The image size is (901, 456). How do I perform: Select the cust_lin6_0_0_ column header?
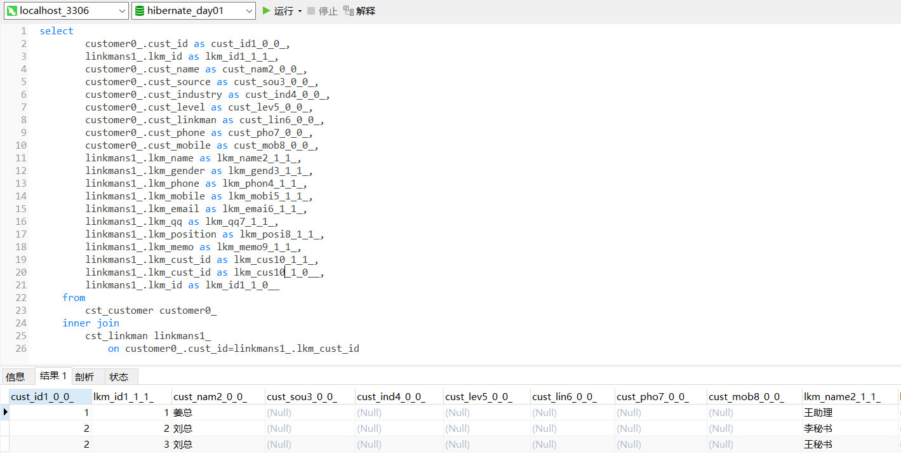coord(573,397)
